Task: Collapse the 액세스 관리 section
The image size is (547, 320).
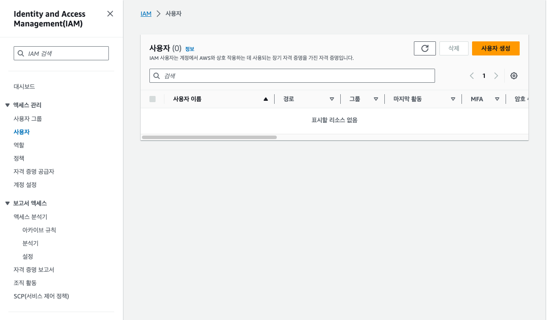Action: coord(7,105)
